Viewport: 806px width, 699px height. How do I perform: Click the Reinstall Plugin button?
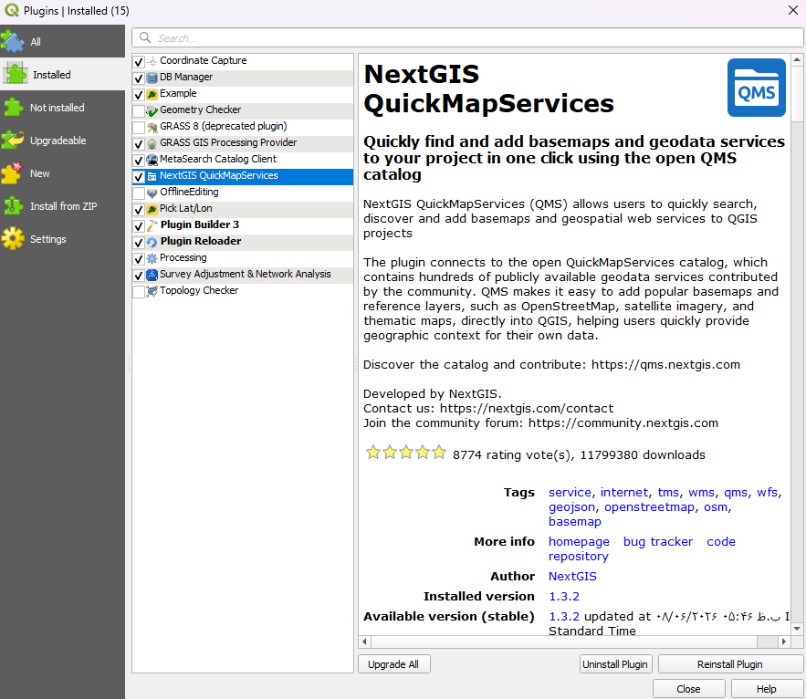pos(730,664)
